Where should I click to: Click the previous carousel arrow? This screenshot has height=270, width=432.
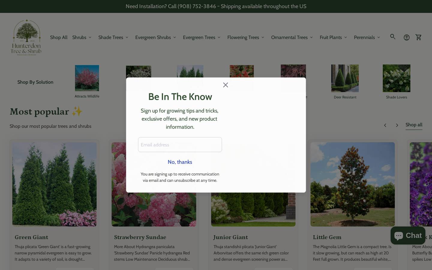pyautogui.click(x=385, y=125)
